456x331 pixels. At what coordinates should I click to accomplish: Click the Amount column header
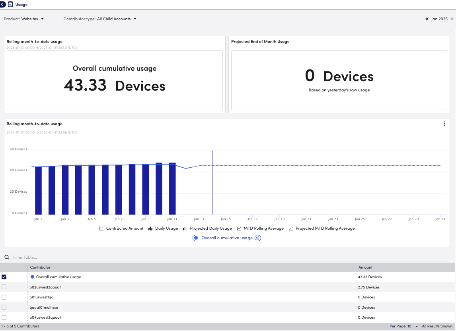tap(365, 267)
